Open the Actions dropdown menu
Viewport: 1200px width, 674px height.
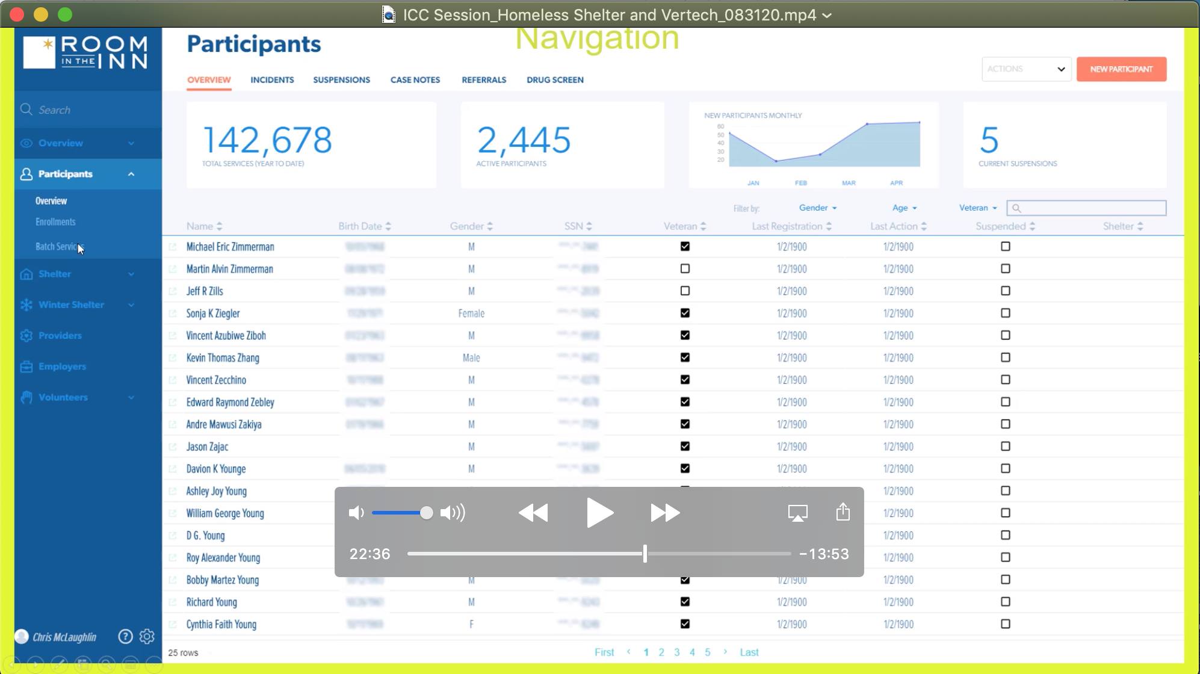coord(1026,69)
